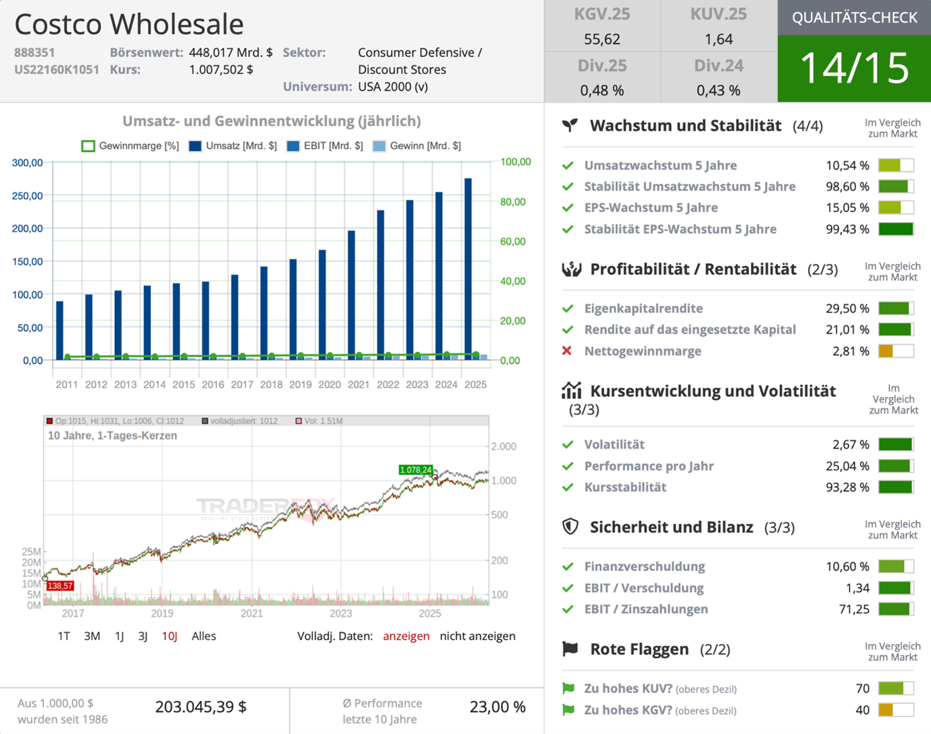931x734 pixels.
Task: Toggle the EBIT [Mrd. $] legend entry
Action: tap(324, 146)
